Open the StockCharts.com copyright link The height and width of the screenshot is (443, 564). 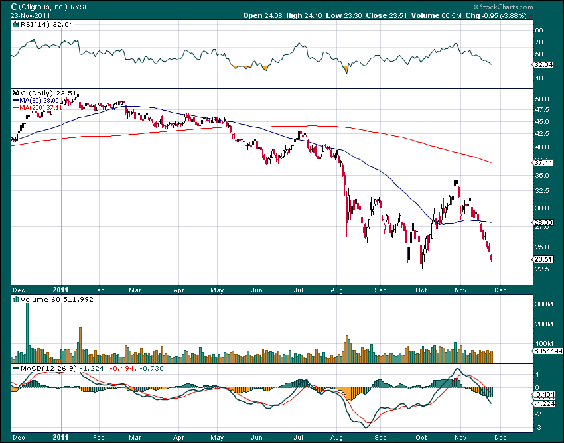503,7
